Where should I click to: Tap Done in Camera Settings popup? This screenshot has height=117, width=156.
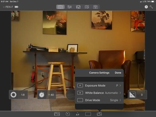pyautogui.click(x=118, y=73)
